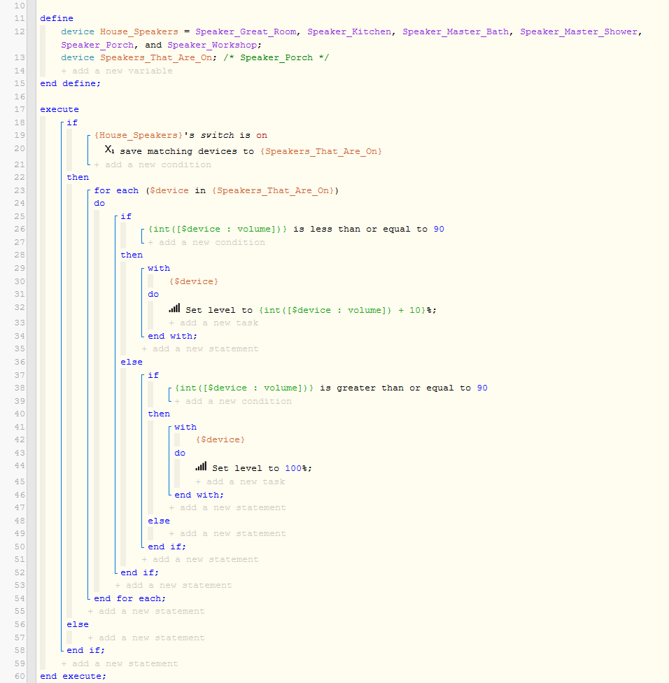Click {$device} on line 42
The image size is (669, 683).
[x=220, y=440]
